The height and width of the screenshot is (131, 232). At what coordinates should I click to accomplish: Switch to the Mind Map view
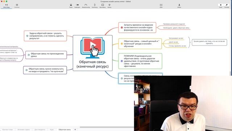(7, 6)
